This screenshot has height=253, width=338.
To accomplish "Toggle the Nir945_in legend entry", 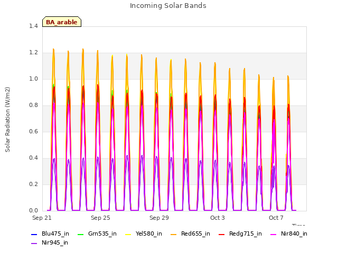I will pyautogui.click(x=50, y=243).
